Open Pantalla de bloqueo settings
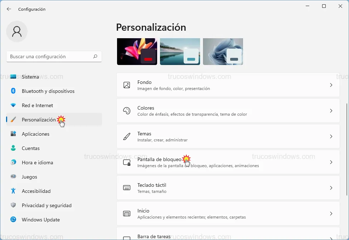Screen dimensions: 349x240 [228, 162]
